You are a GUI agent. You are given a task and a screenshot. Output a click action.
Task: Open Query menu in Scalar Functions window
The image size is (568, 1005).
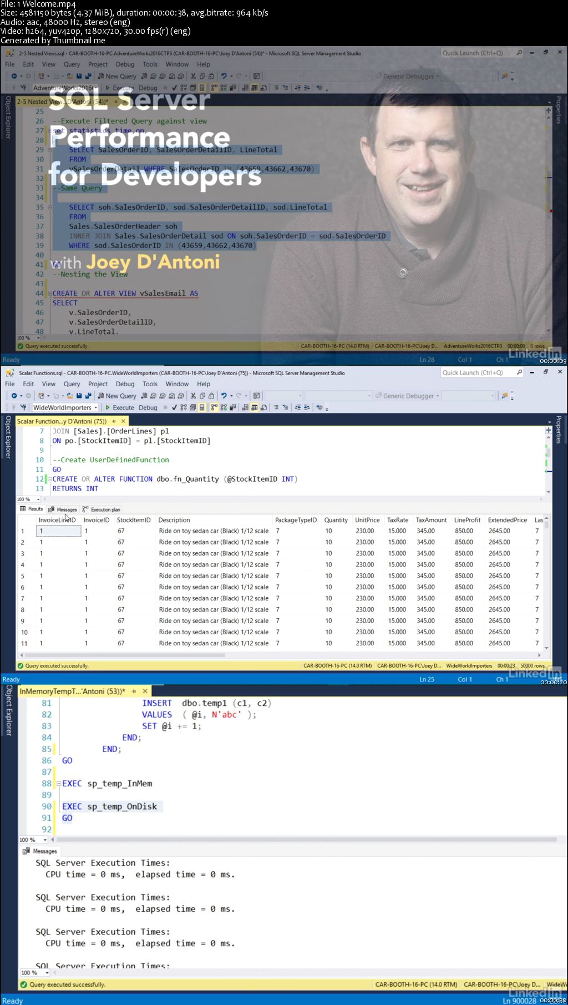[x=72, y=383]
